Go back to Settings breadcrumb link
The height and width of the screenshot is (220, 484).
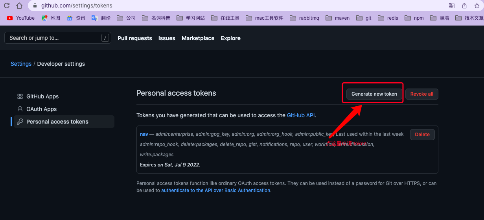pos(21,64)
